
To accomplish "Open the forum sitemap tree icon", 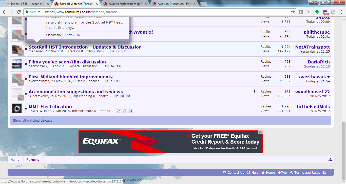I will coord(330,160).
